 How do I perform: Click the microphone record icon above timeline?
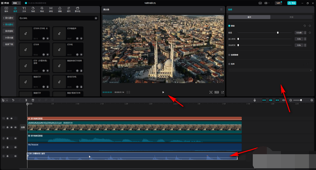pyautogui.click(x=255, y=100)
